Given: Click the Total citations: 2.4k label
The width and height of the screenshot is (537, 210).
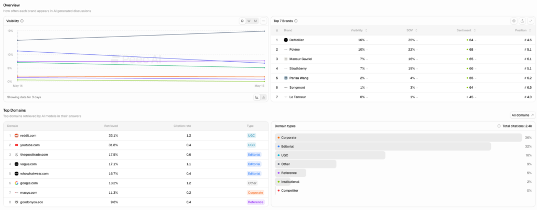Looking at the screenshot, I should point(517,126).
